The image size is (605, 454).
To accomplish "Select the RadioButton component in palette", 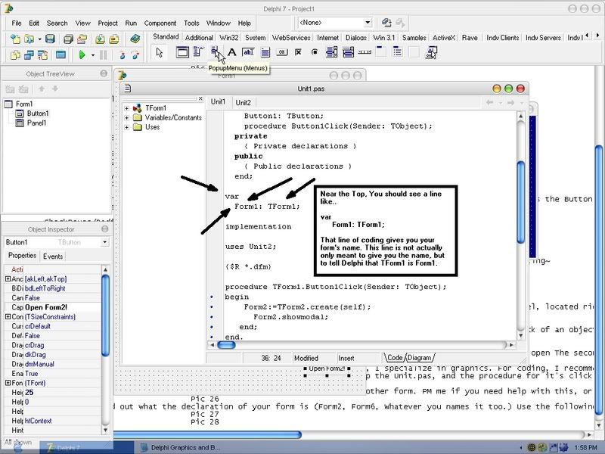I will (x=315, y=52).
